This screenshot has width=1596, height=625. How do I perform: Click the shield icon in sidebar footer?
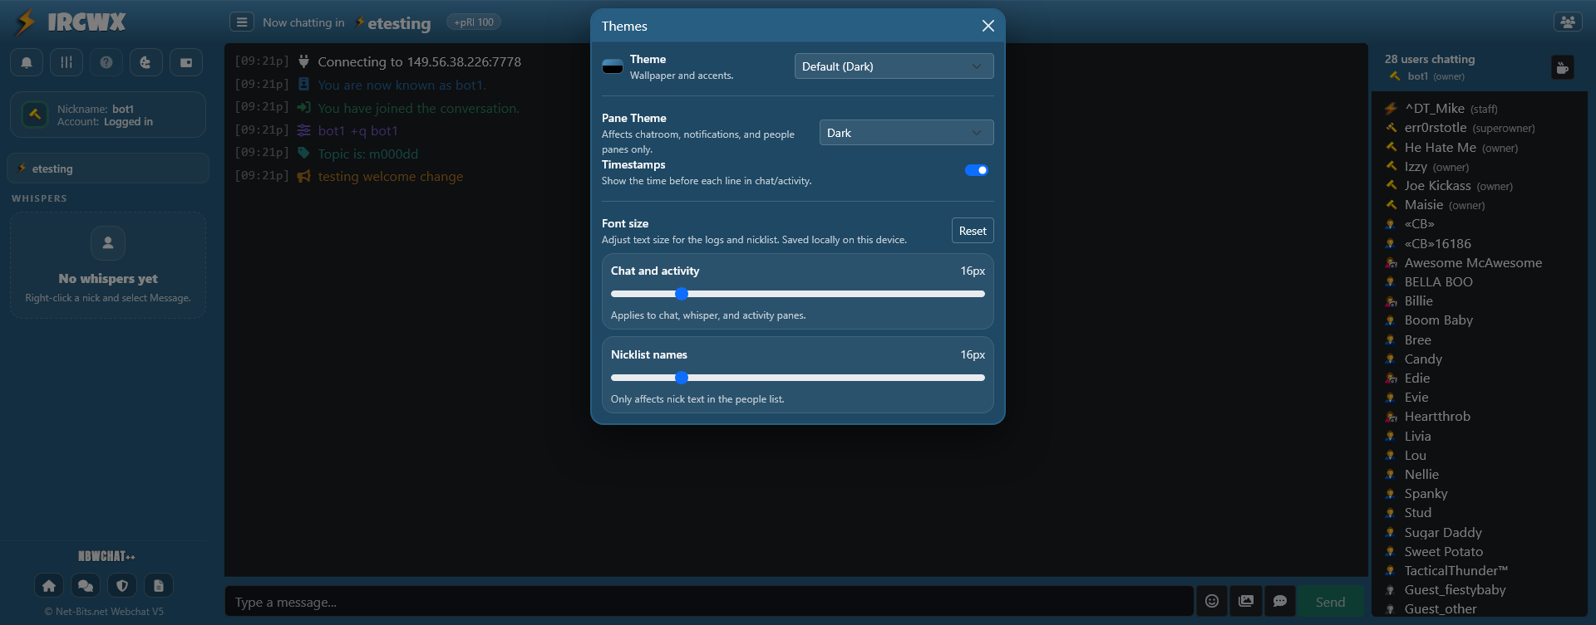coord(122,586)
